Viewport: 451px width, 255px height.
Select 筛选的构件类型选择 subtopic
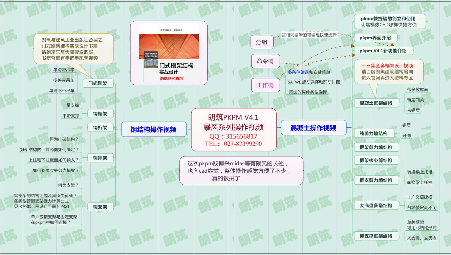pyautogui.click(x=308, y=92)
